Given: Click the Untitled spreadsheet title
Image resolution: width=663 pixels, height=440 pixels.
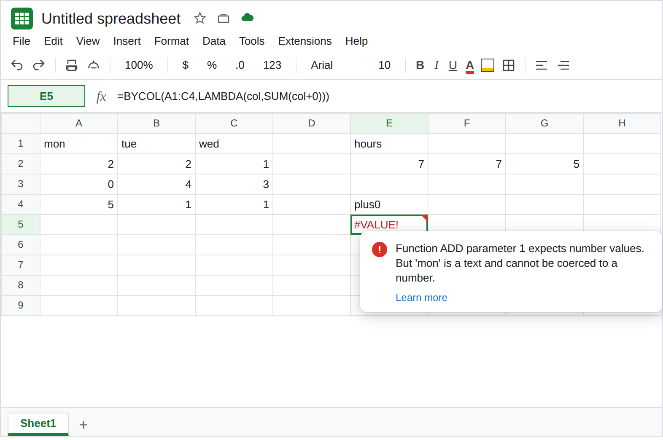Looking at the screenshot, I should tap(111, 19).
